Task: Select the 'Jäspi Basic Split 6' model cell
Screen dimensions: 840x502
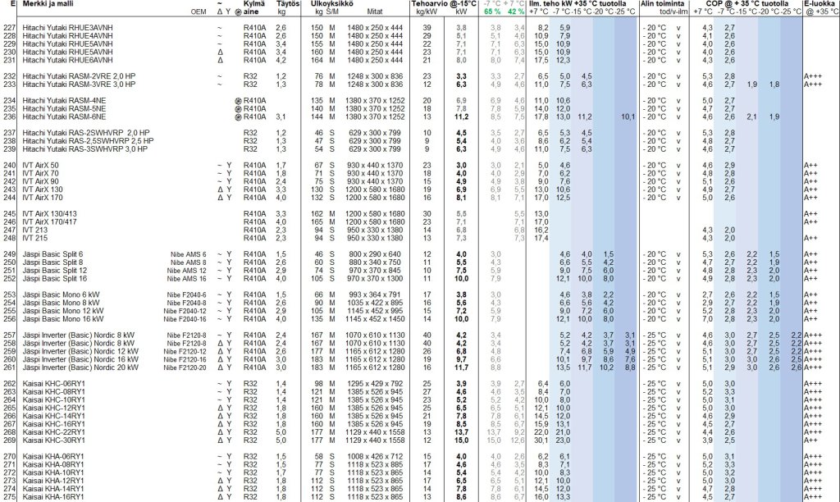Action: click(52, 254)
